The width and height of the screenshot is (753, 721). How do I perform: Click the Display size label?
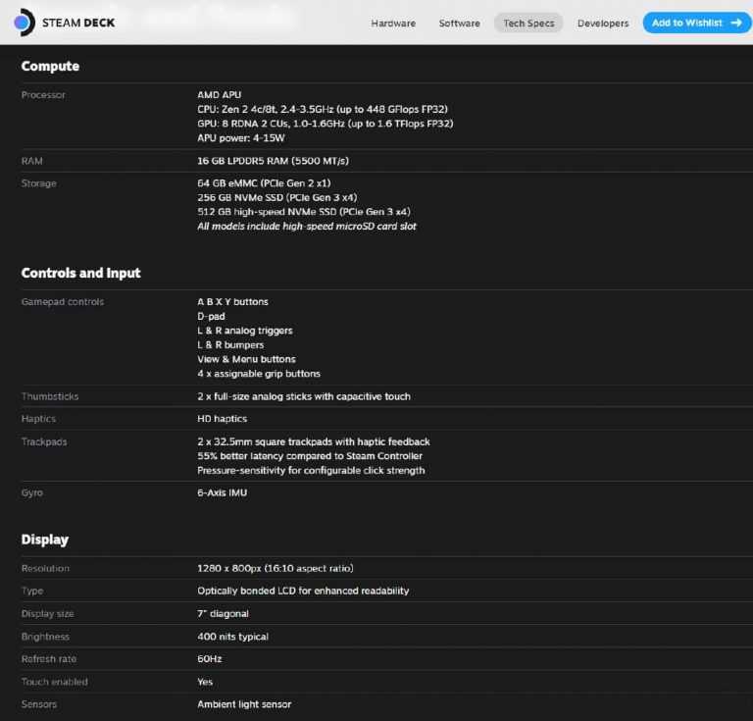(47, 614)
